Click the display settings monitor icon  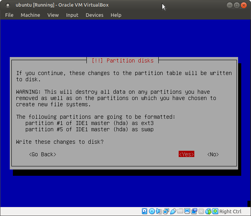point(187,211)
